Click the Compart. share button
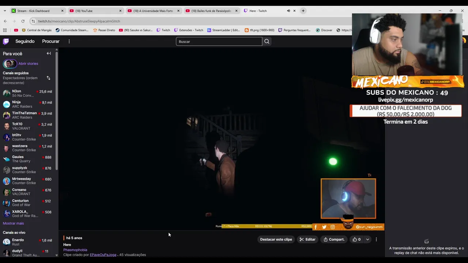 click(x=334, y=240)
